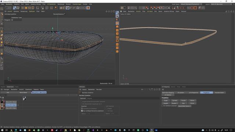Viewport: 235px width, 132px height.
Task: Click the 'Kugel' projection button
Action: (x=166, y=100)
